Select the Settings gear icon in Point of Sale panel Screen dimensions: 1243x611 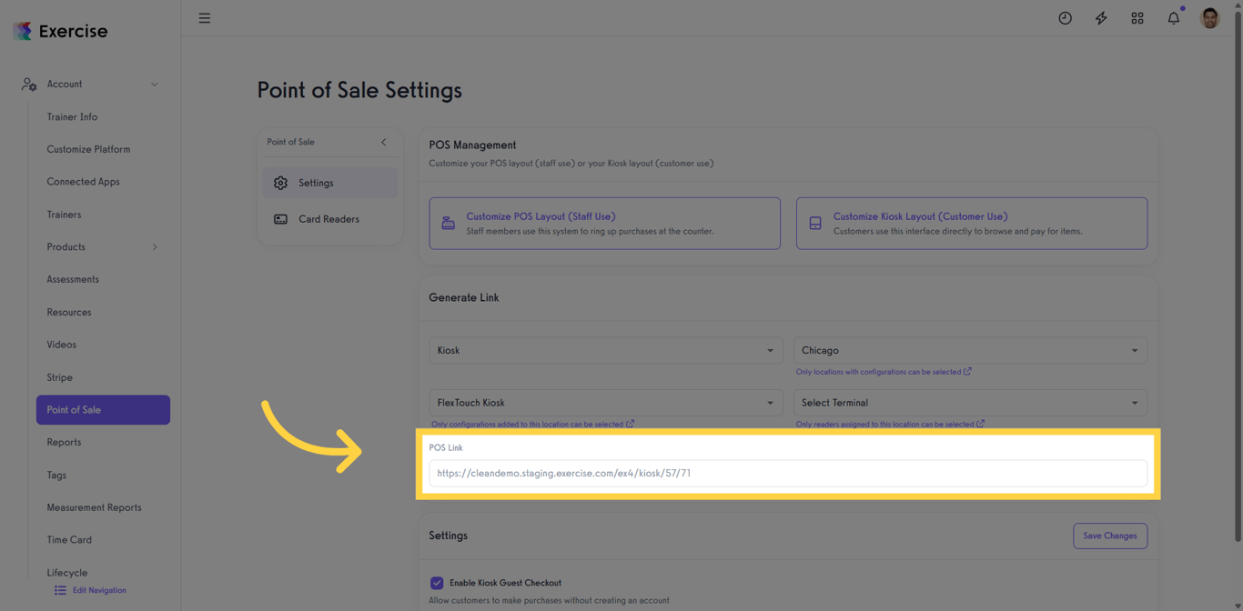click(x=281, y=183)
